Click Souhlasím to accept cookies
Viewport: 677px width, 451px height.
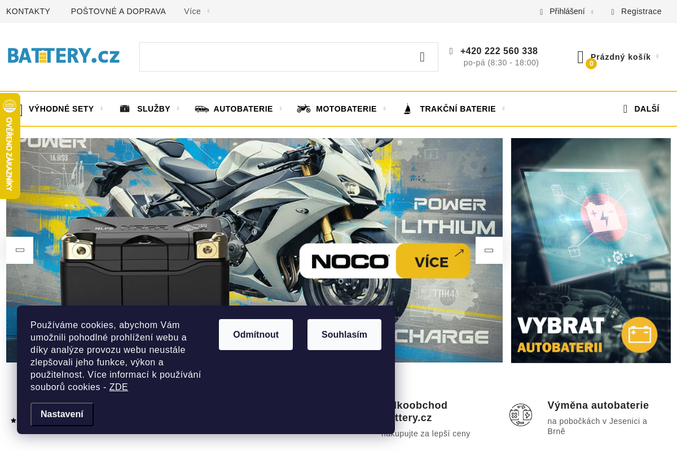(x=344, y=335)
